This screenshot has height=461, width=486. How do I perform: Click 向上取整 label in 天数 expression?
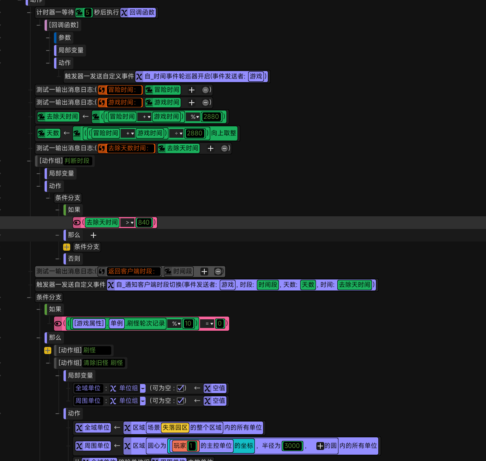224,133
